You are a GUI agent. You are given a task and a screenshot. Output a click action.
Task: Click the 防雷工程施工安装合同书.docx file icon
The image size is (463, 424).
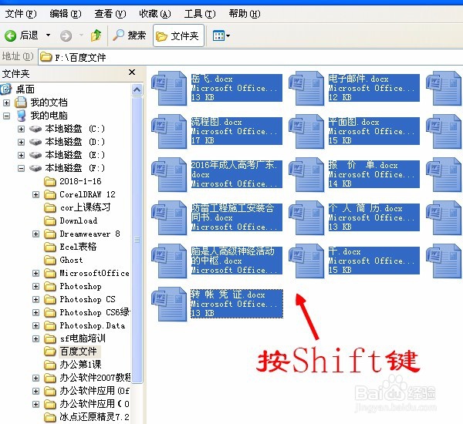(x=169, y=217)
